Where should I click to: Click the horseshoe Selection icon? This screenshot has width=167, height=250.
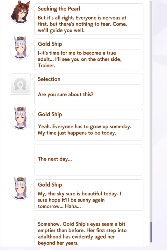point(20,84)
